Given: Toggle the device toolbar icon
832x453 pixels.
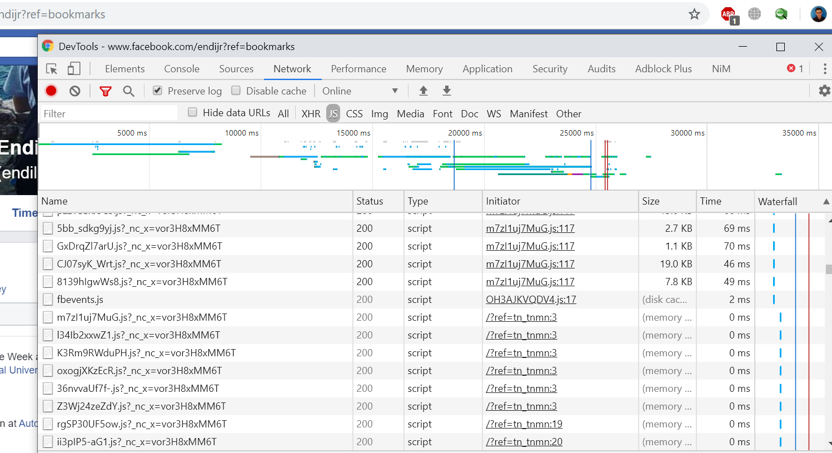Looking at the screenshot, I should 74,69.
